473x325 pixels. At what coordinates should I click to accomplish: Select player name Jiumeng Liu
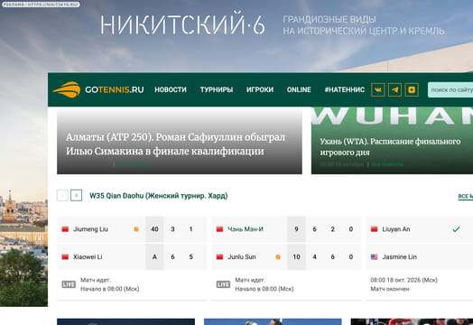pos(90,229)
